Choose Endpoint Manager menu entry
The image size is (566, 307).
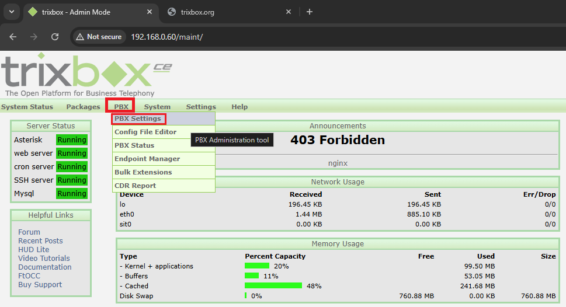(164, 159)
